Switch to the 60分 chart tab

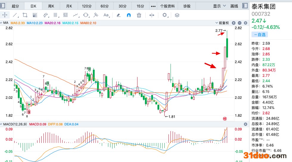(x=105, y=6)
